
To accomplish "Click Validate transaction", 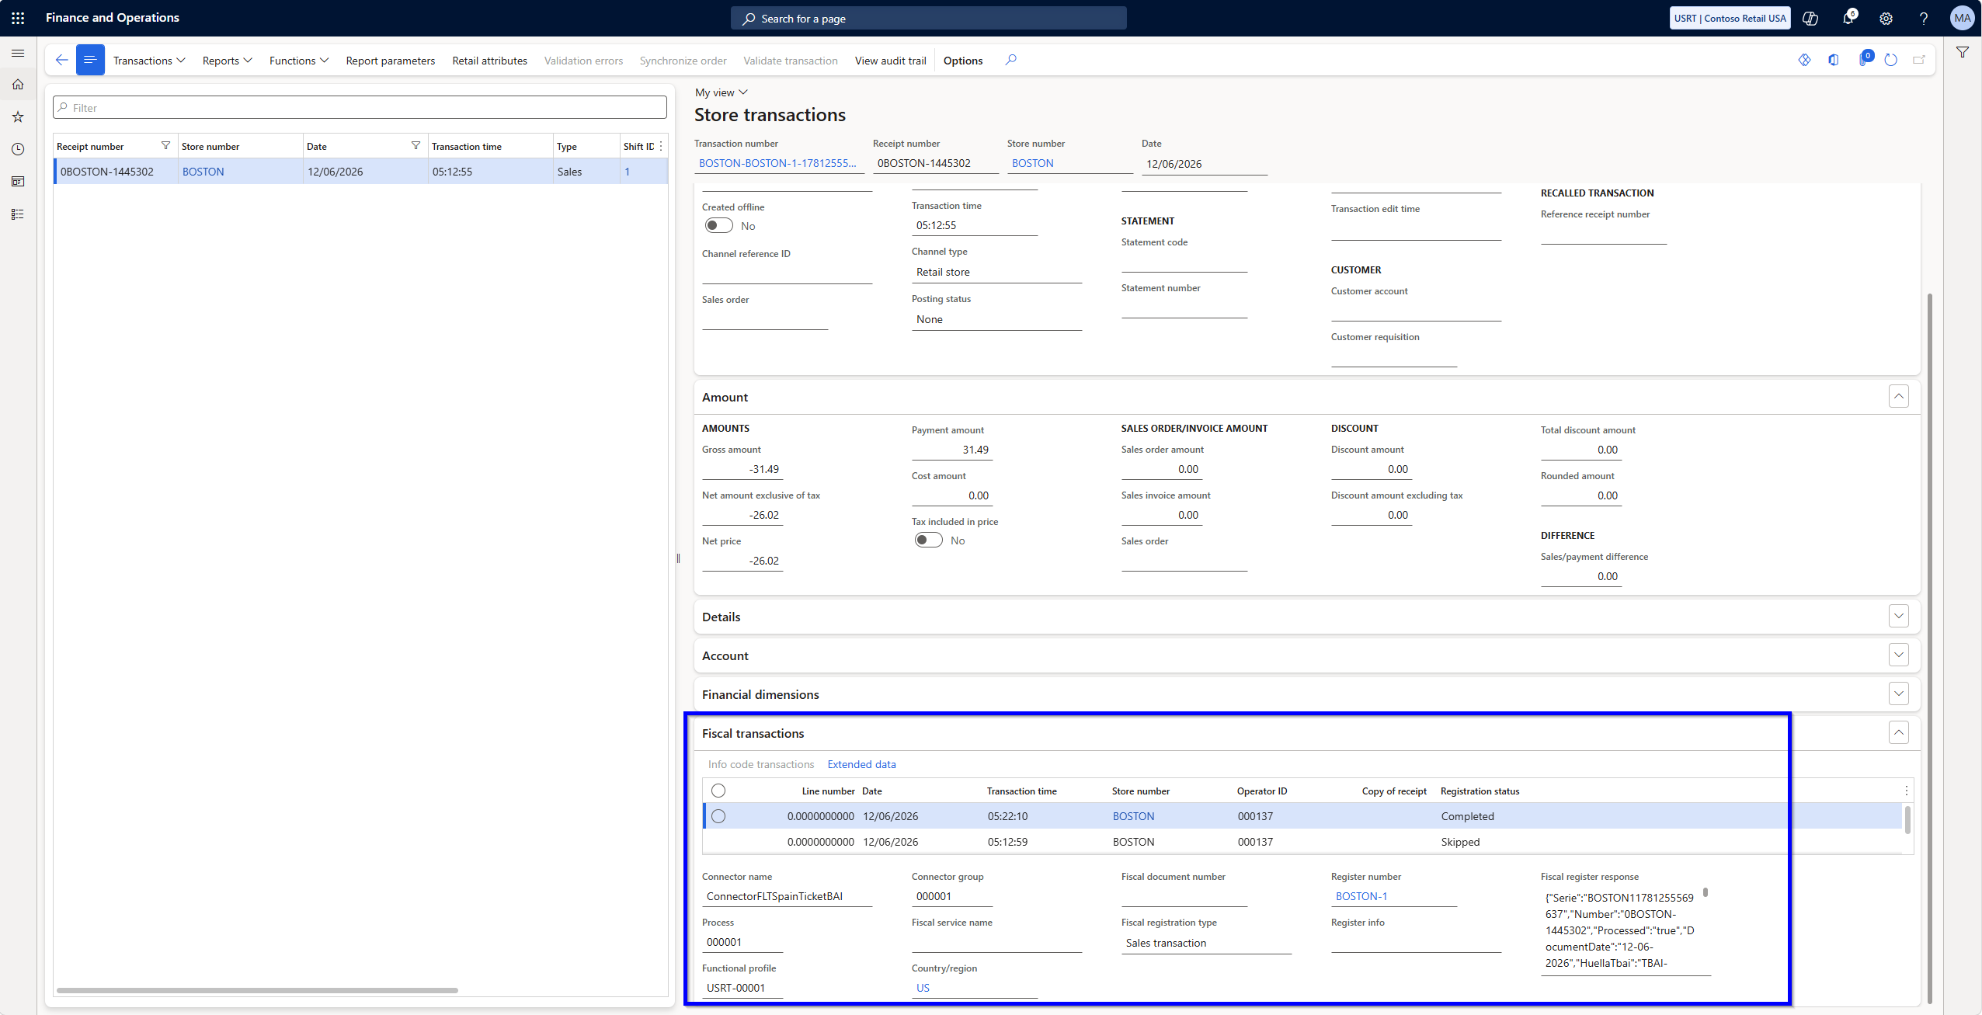I will (x=790, y=61).
